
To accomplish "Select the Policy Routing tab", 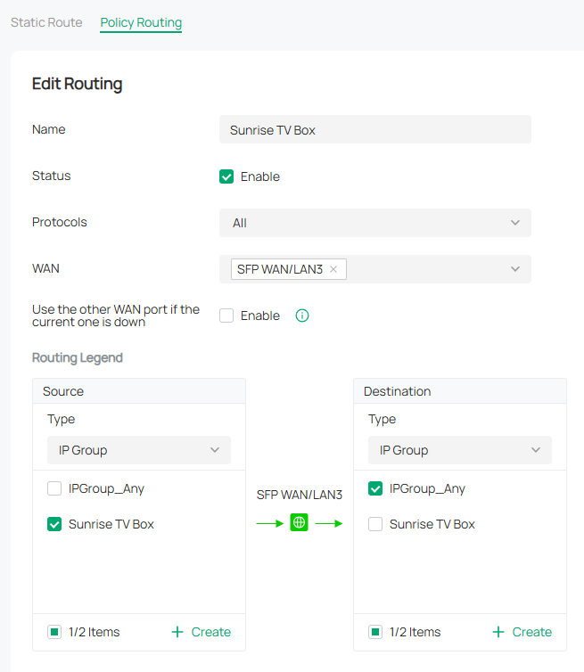I will coord(141,22).
